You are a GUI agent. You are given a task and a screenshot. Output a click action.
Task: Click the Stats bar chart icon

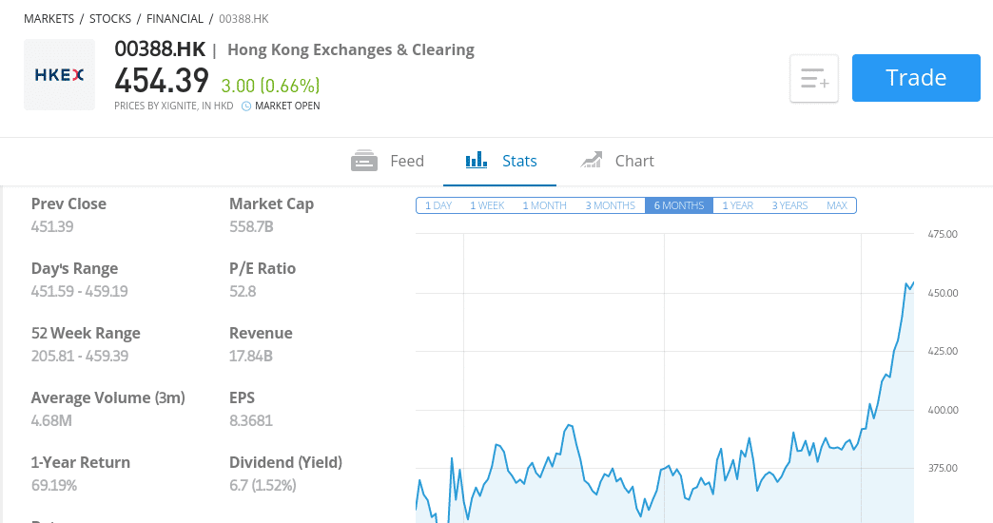point(477,160)
